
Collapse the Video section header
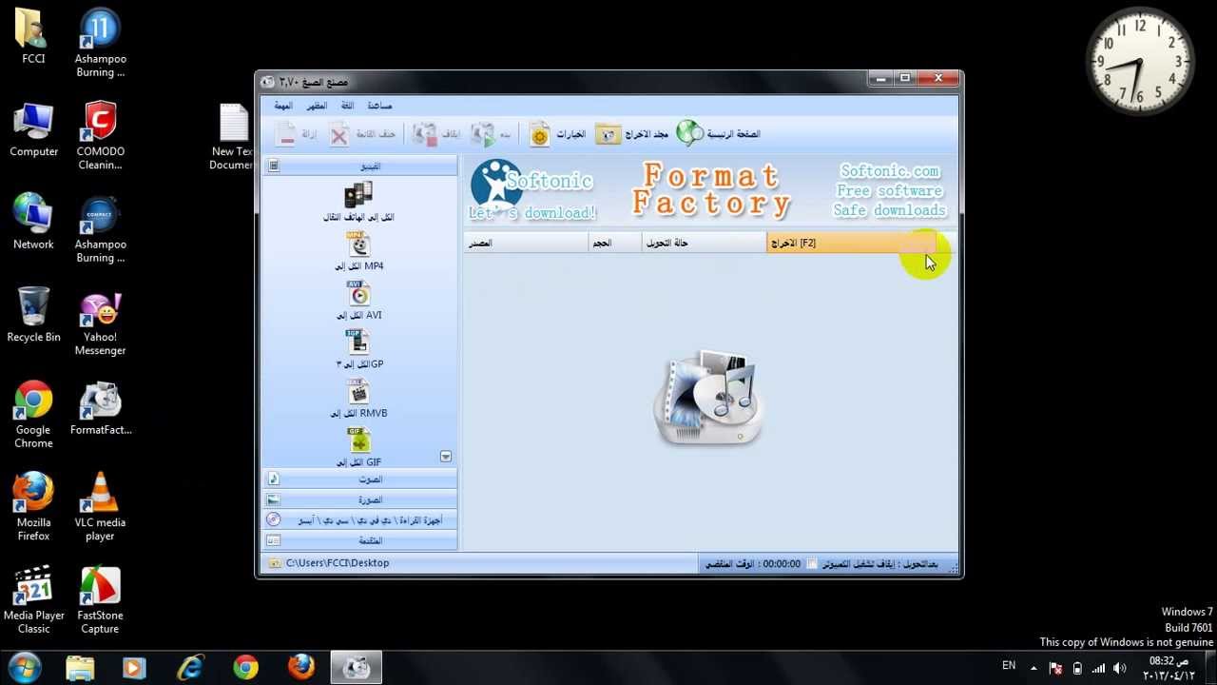coord(360,166)
